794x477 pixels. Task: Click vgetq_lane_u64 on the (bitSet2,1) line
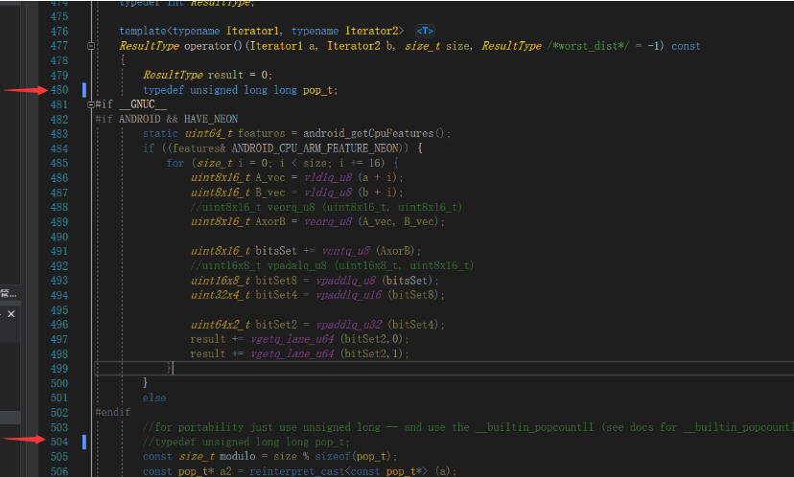pyautogui.click(x=292, y=354)
